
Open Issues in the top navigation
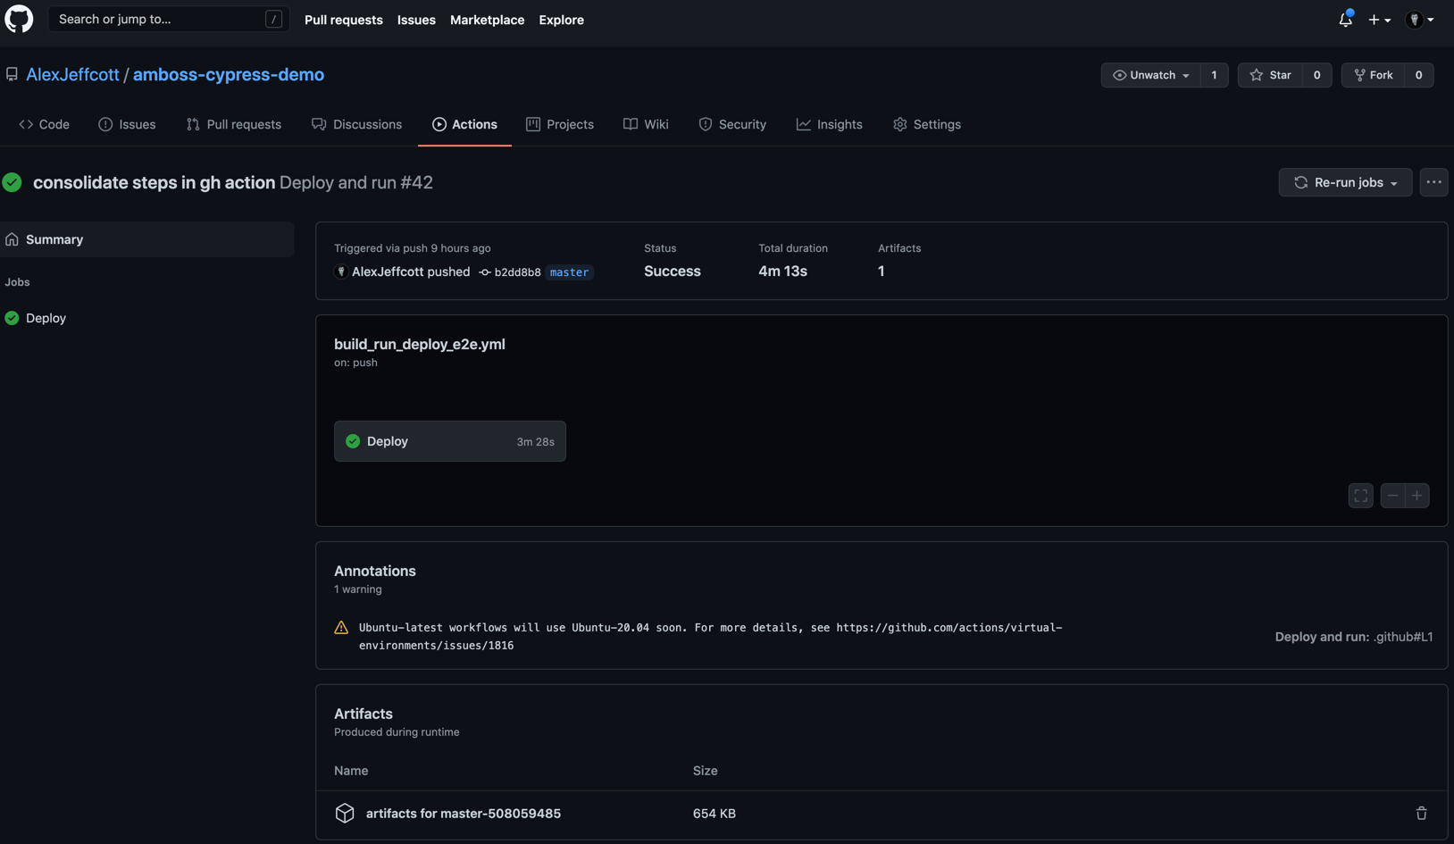(416, 19)
